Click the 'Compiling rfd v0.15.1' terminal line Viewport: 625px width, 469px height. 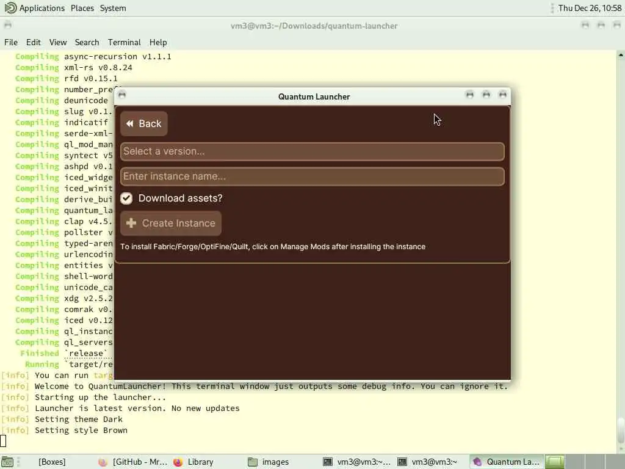coord(66,79)
